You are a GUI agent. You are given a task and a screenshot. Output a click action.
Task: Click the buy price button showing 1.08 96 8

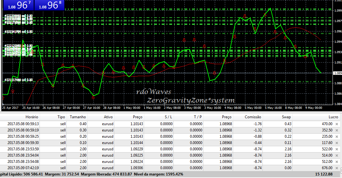50,5
